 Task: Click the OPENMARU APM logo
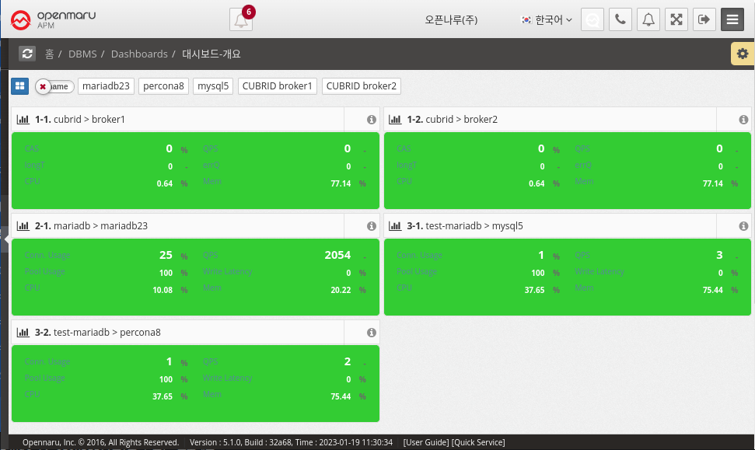54,19
